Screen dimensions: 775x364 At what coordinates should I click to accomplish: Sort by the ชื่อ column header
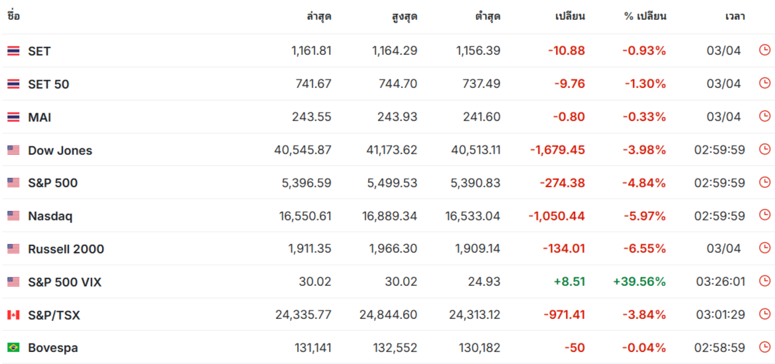click(13, 16)
